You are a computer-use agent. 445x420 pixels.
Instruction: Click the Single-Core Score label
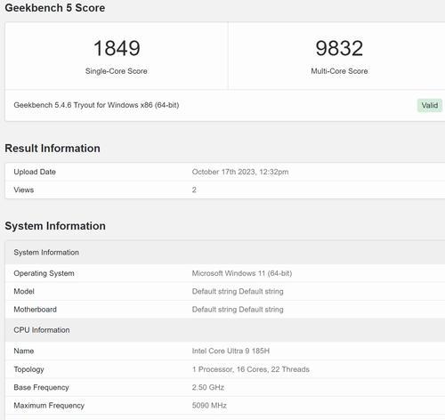pos(117,71)
